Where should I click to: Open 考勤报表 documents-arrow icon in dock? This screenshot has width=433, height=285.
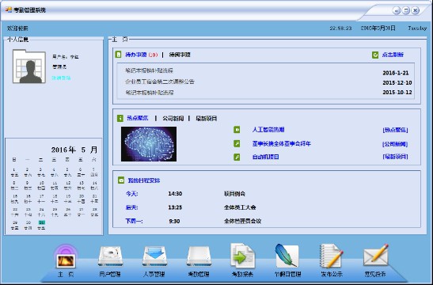(x=243, y=256)
